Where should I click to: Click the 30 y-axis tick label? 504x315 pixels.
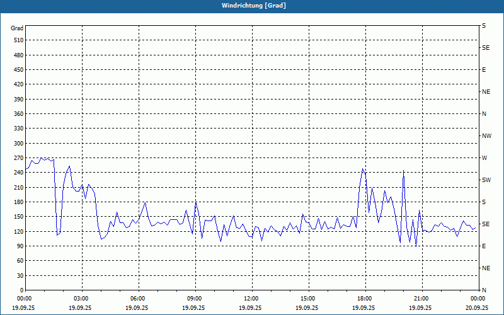pos(21,276)
